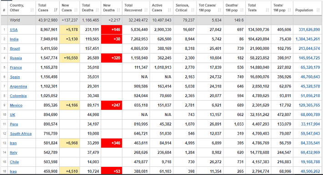Open the Iraq country link
The width and height of the screenshot is (323, 175).
13,171
